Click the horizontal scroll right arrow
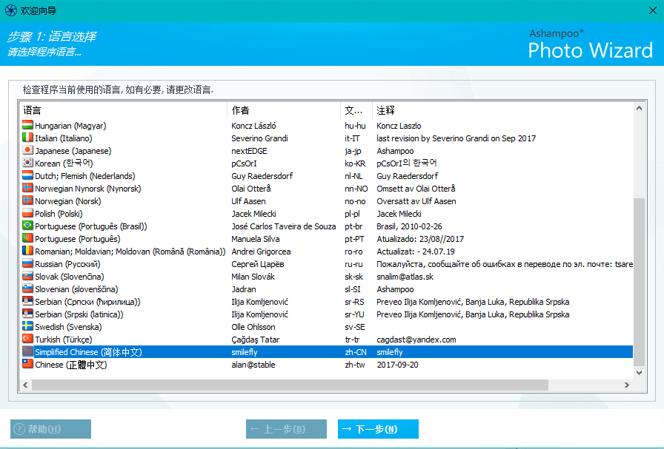This screenshot has height=449, width=664. pos(627,385)
